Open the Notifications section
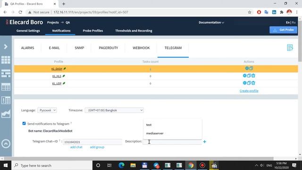The height and width of the screenshot is (170, 302). 61,31
